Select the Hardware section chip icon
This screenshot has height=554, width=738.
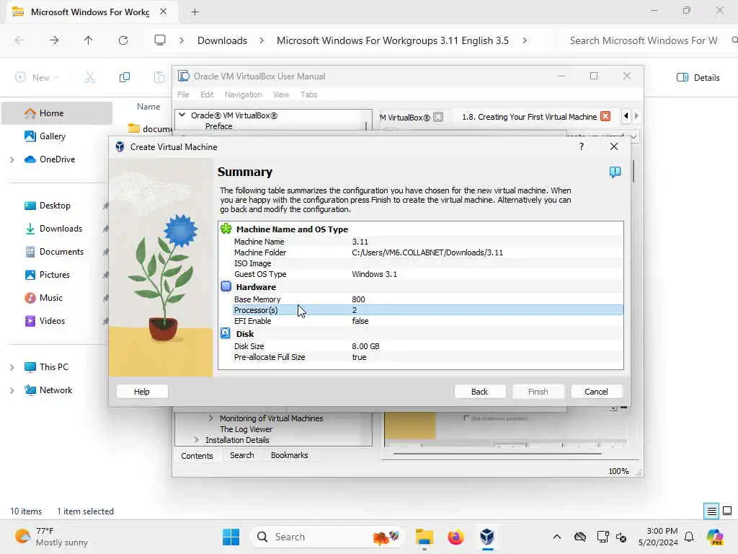pyautogui.click(x=226, y=286)
